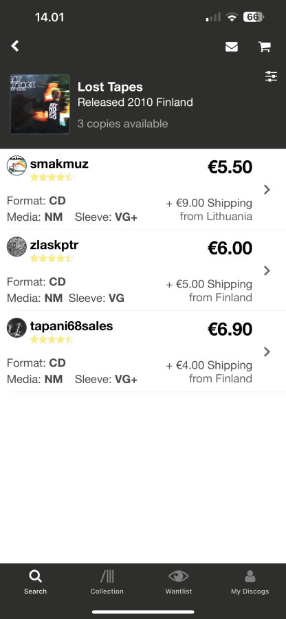Go back using the left chevron arrow
Image resolution: width=286 pixels, height=619 pixels.
click(x=15, y=46)
